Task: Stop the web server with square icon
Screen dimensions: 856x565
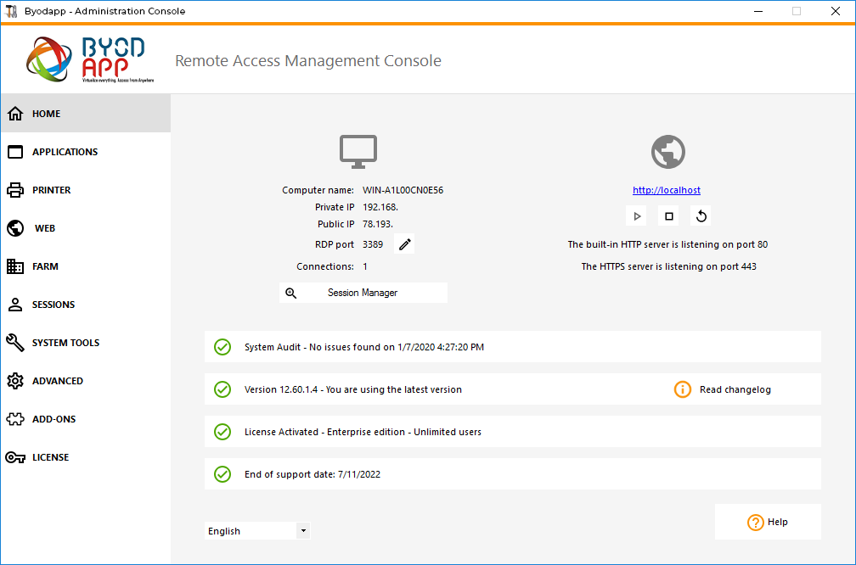Action: [669, 216]
